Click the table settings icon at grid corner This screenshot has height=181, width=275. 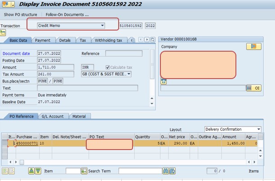(x=261, y=137)
